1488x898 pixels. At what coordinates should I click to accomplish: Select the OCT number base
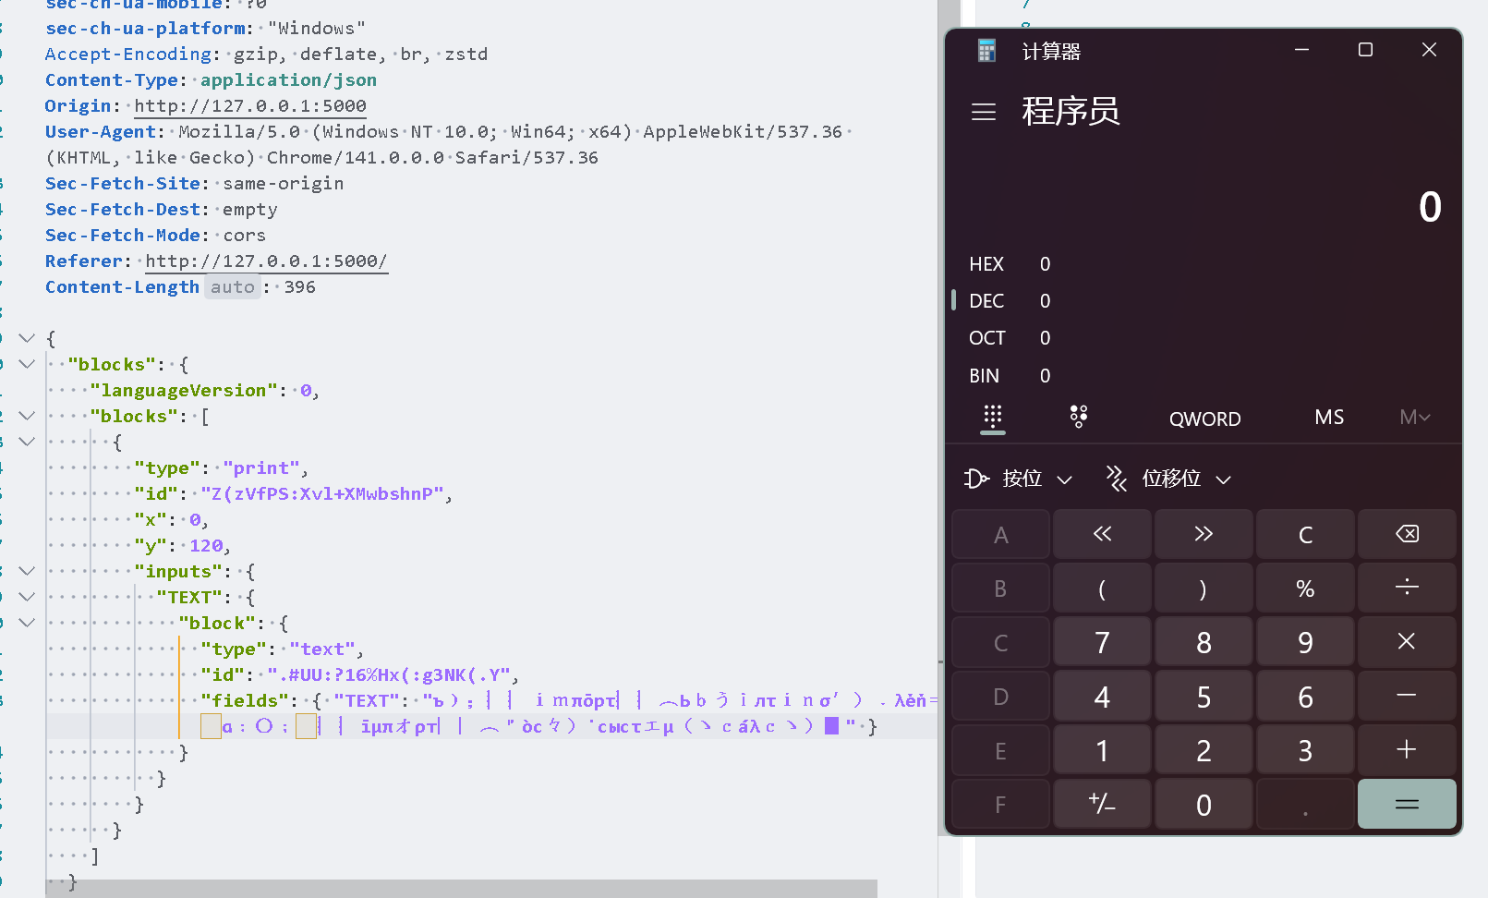pos(986,337)
